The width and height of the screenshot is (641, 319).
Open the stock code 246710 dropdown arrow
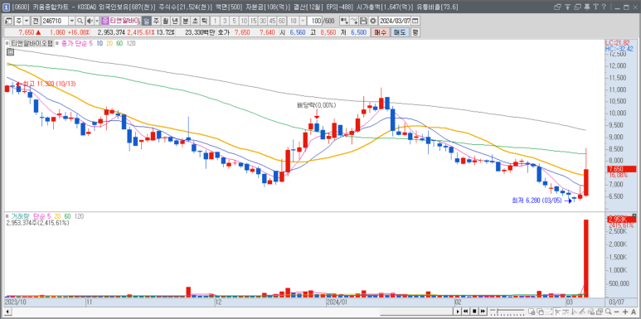click(72, 21)
